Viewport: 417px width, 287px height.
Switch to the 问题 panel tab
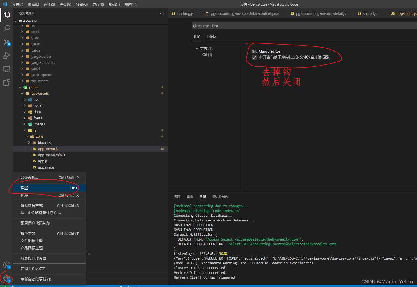pos(177,197)
